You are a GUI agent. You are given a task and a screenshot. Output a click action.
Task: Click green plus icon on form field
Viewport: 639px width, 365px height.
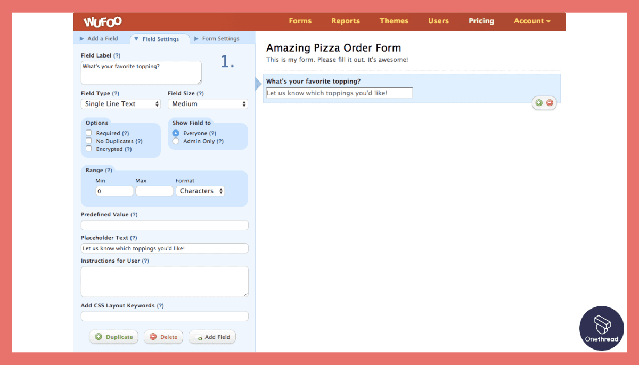[x=539, y=103]
